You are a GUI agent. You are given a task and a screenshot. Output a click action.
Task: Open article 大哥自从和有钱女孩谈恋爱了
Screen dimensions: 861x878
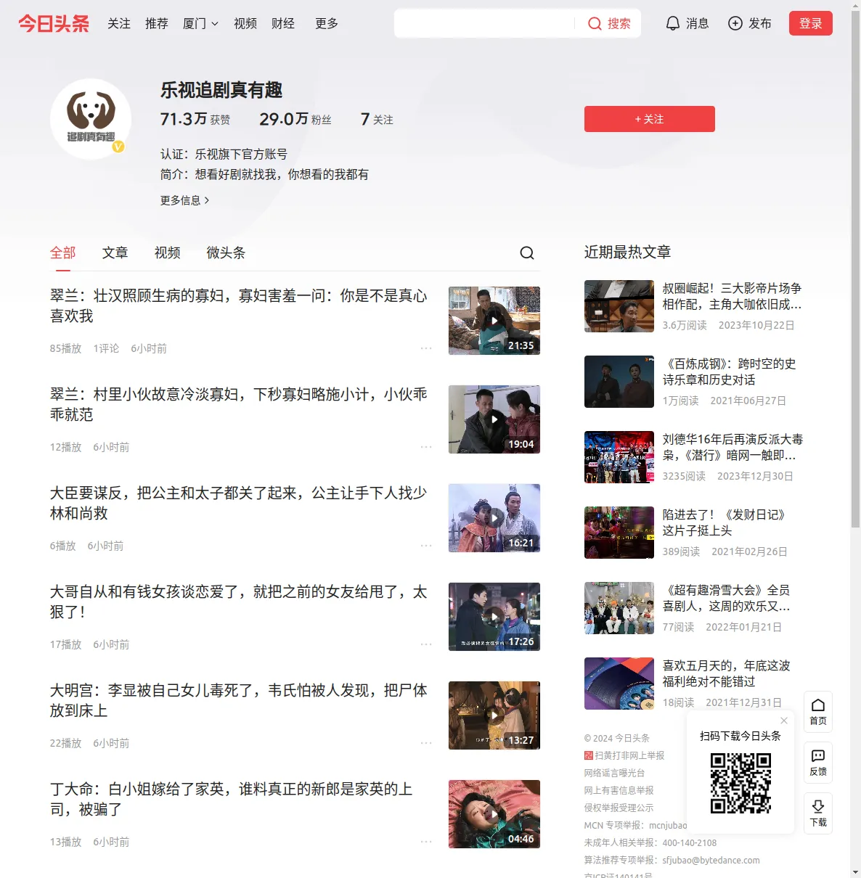(x=239, y=602)
